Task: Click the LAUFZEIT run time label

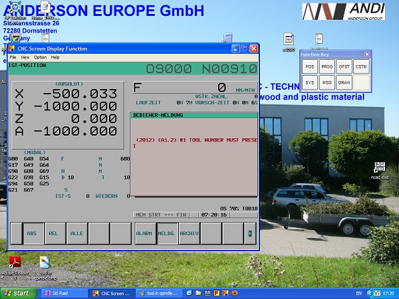Action: pyautogui.click(x=148, y=103)
